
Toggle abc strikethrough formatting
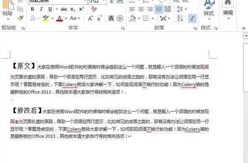click(x=64, y=9)
